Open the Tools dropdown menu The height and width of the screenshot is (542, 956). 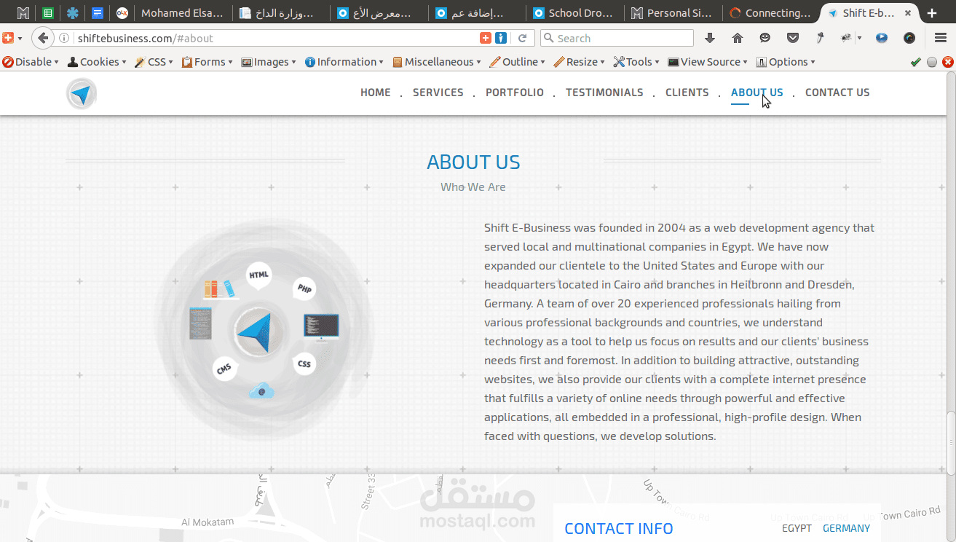636,62
